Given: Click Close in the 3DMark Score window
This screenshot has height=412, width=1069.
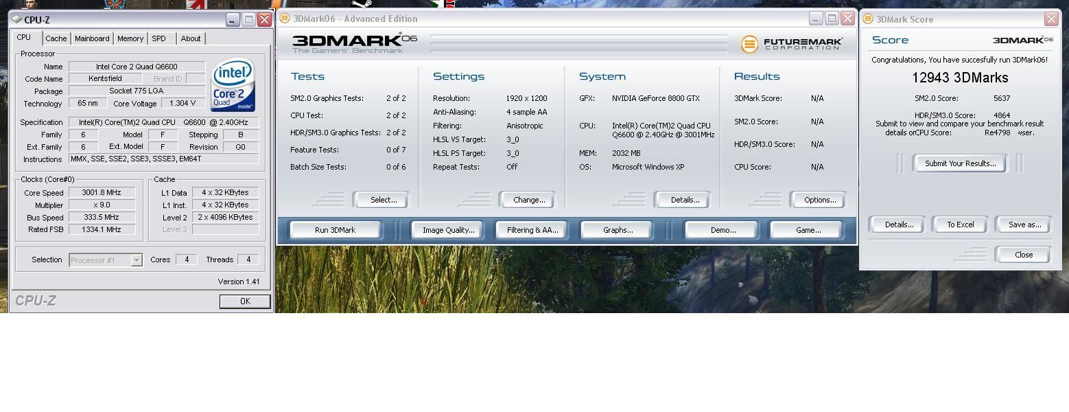Looking at the screenshot, I should pyautogui.click(x=1024, y=255).
